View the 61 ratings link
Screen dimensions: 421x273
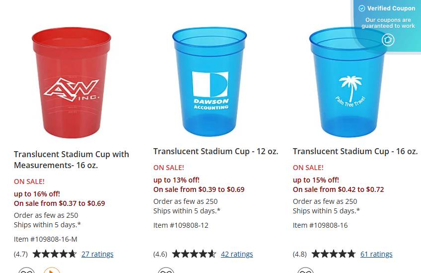pyautogui.click(x=376, y=254)
